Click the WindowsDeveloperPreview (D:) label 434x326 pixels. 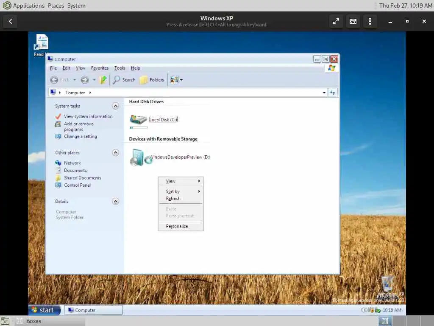(x=180, y=157)
